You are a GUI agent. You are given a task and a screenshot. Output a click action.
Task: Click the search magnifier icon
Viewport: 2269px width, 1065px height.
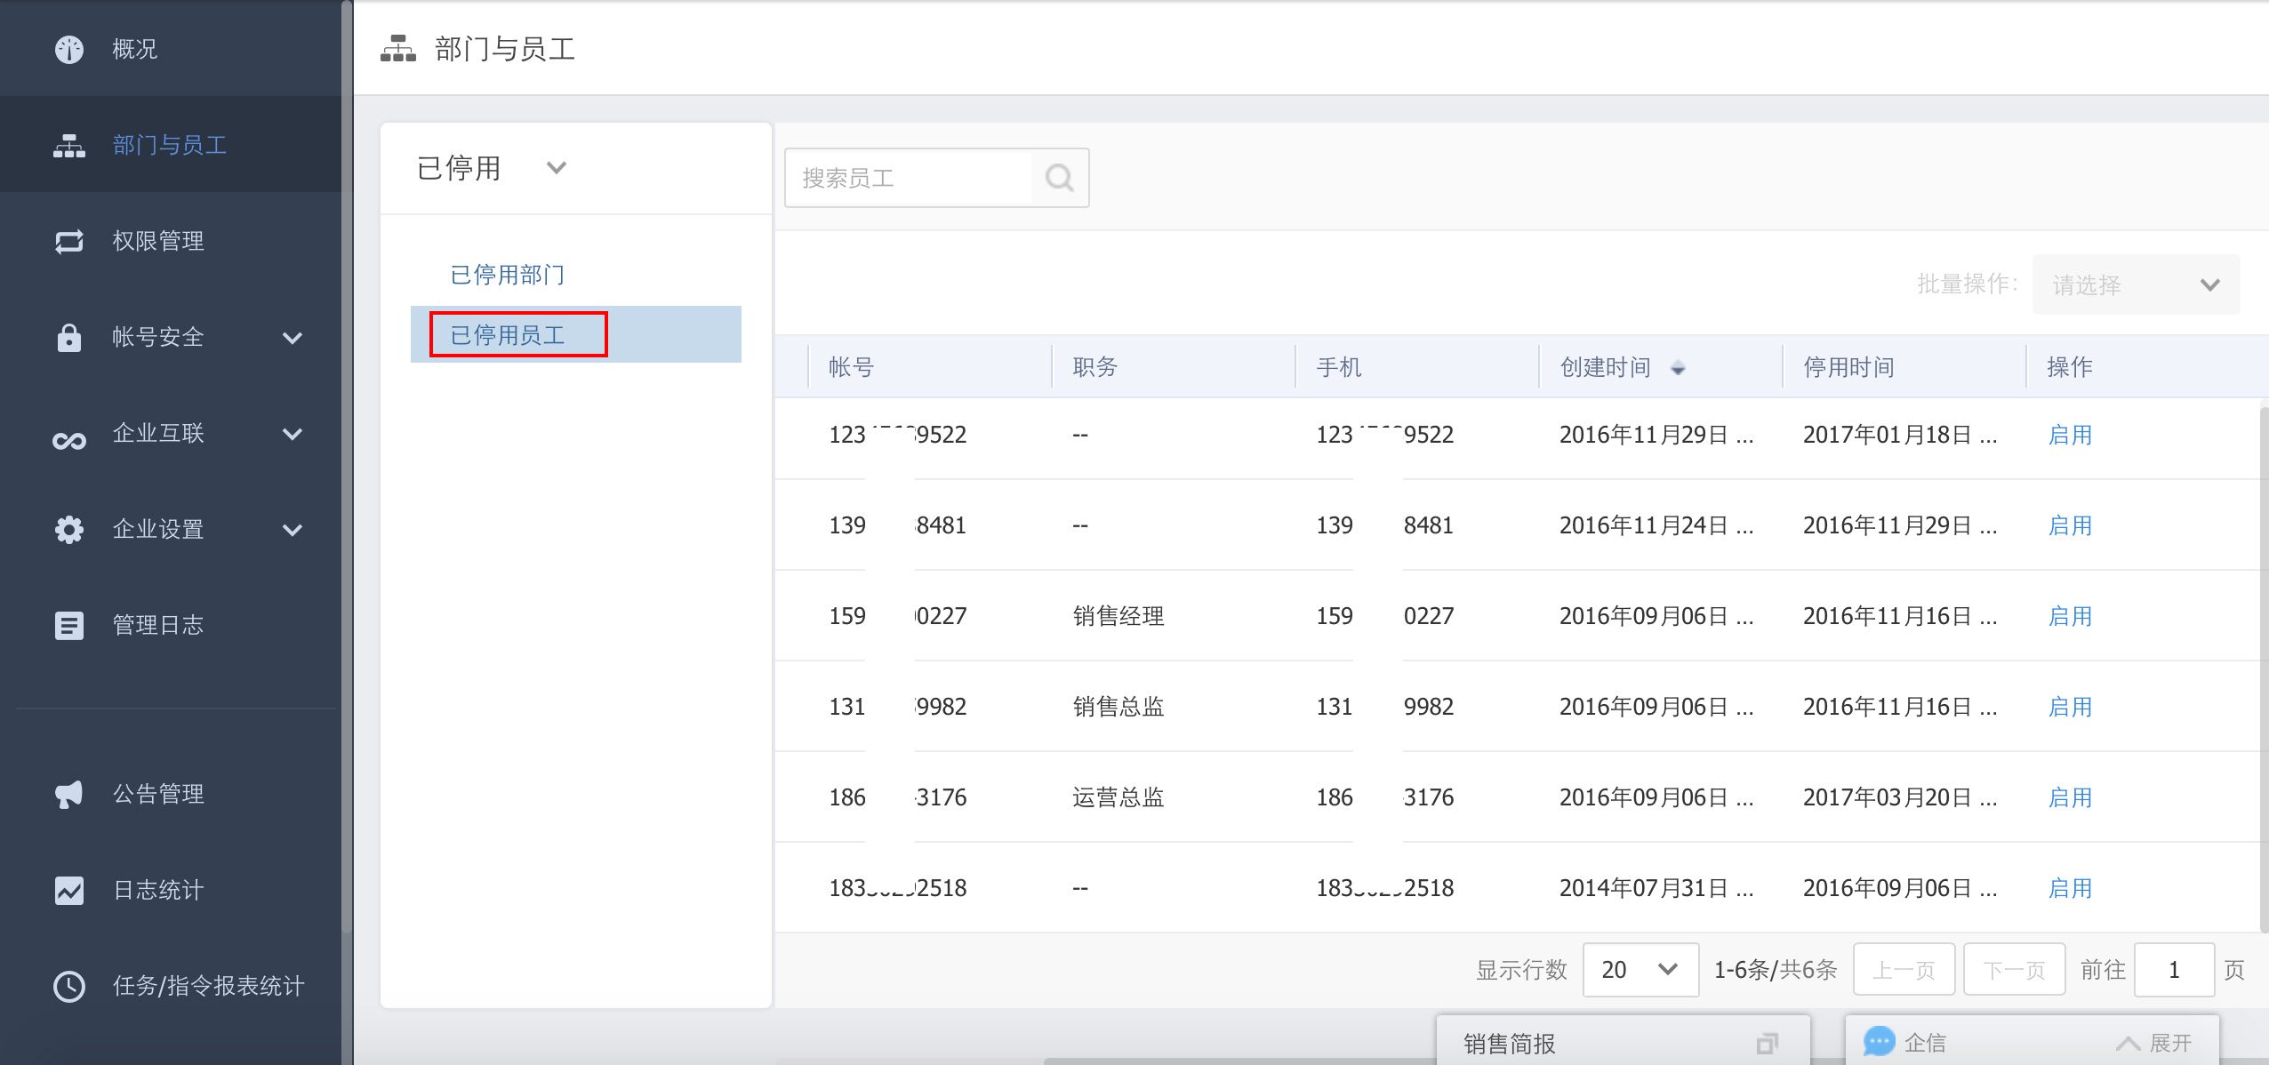pos(1059,178)
